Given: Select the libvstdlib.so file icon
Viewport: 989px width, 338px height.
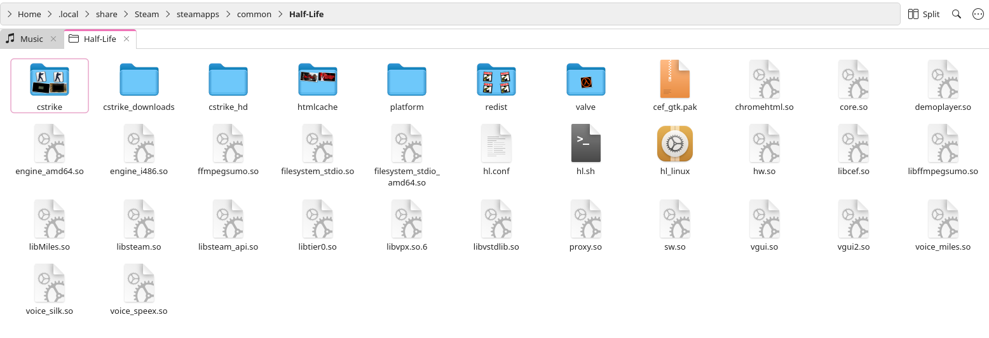Looking at the screenshot, I should coord(496,219).
